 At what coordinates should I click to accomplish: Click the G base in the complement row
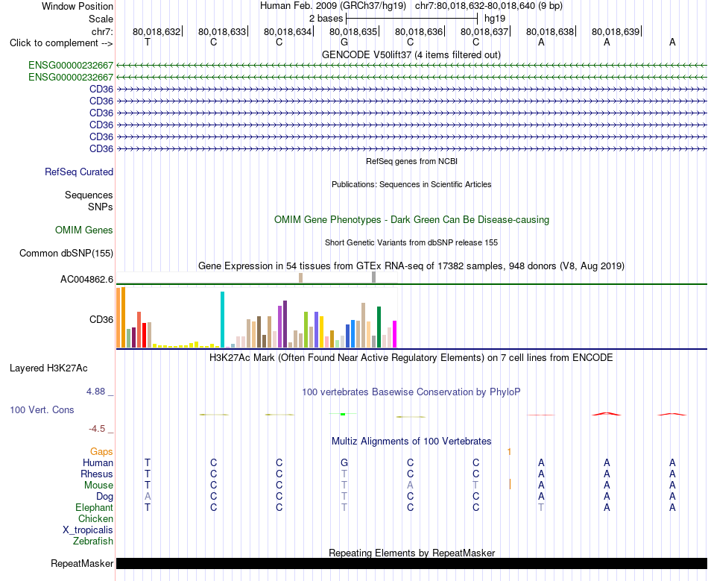pyautogui.click(x=344, y=43)
